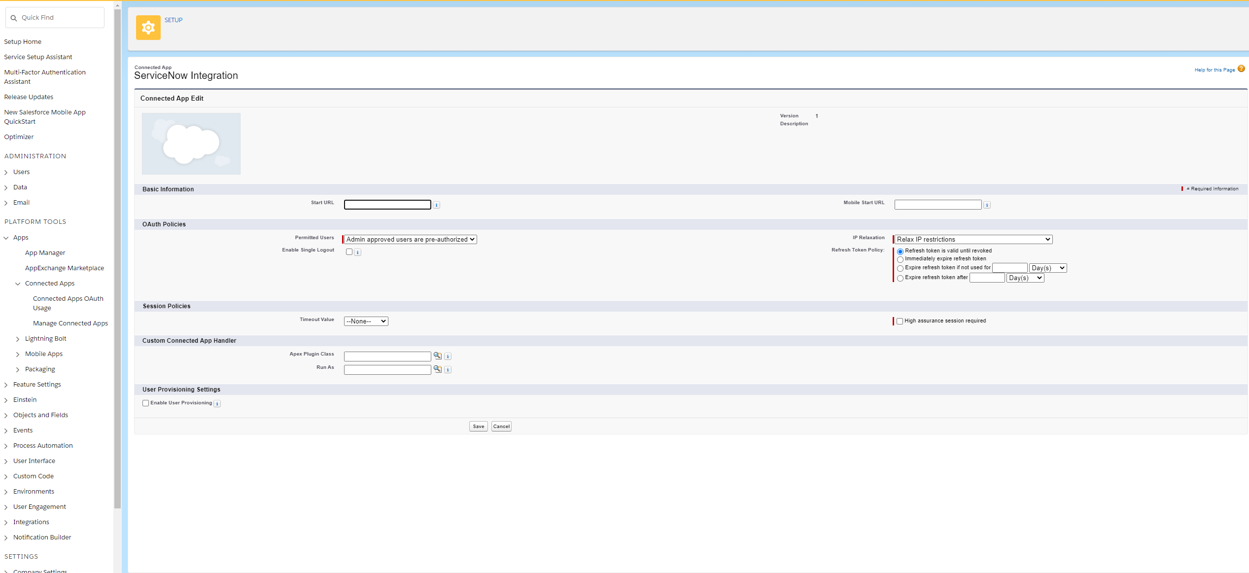This screenshot has height=573, width=1249.
Task: Open the Apex Plugin Class lookup icon
Action: [x=438, y=356]
